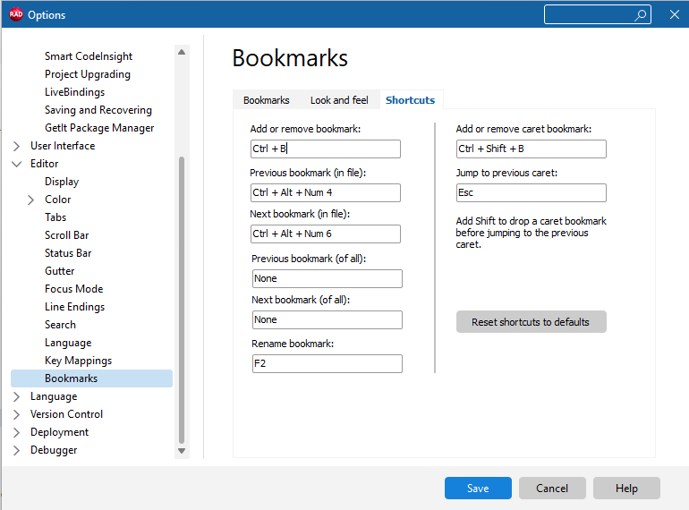Expand the Deployment node

coord(16,433)
